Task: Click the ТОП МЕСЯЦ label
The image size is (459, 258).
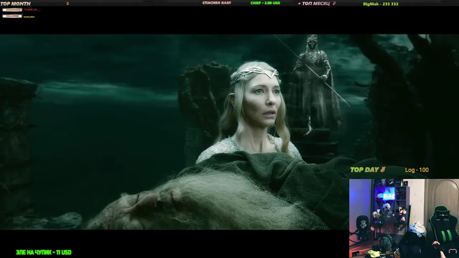Action: tap(316, 4)
